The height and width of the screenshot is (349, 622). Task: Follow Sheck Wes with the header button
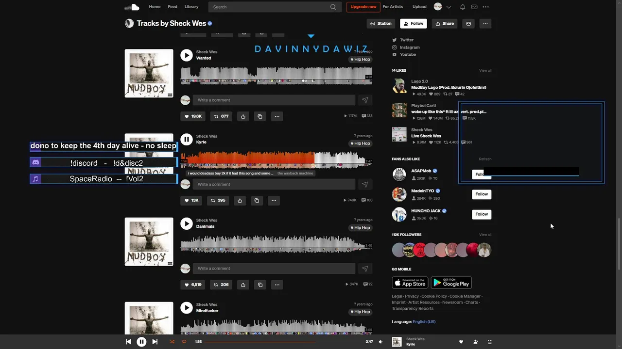coord(413,23)
